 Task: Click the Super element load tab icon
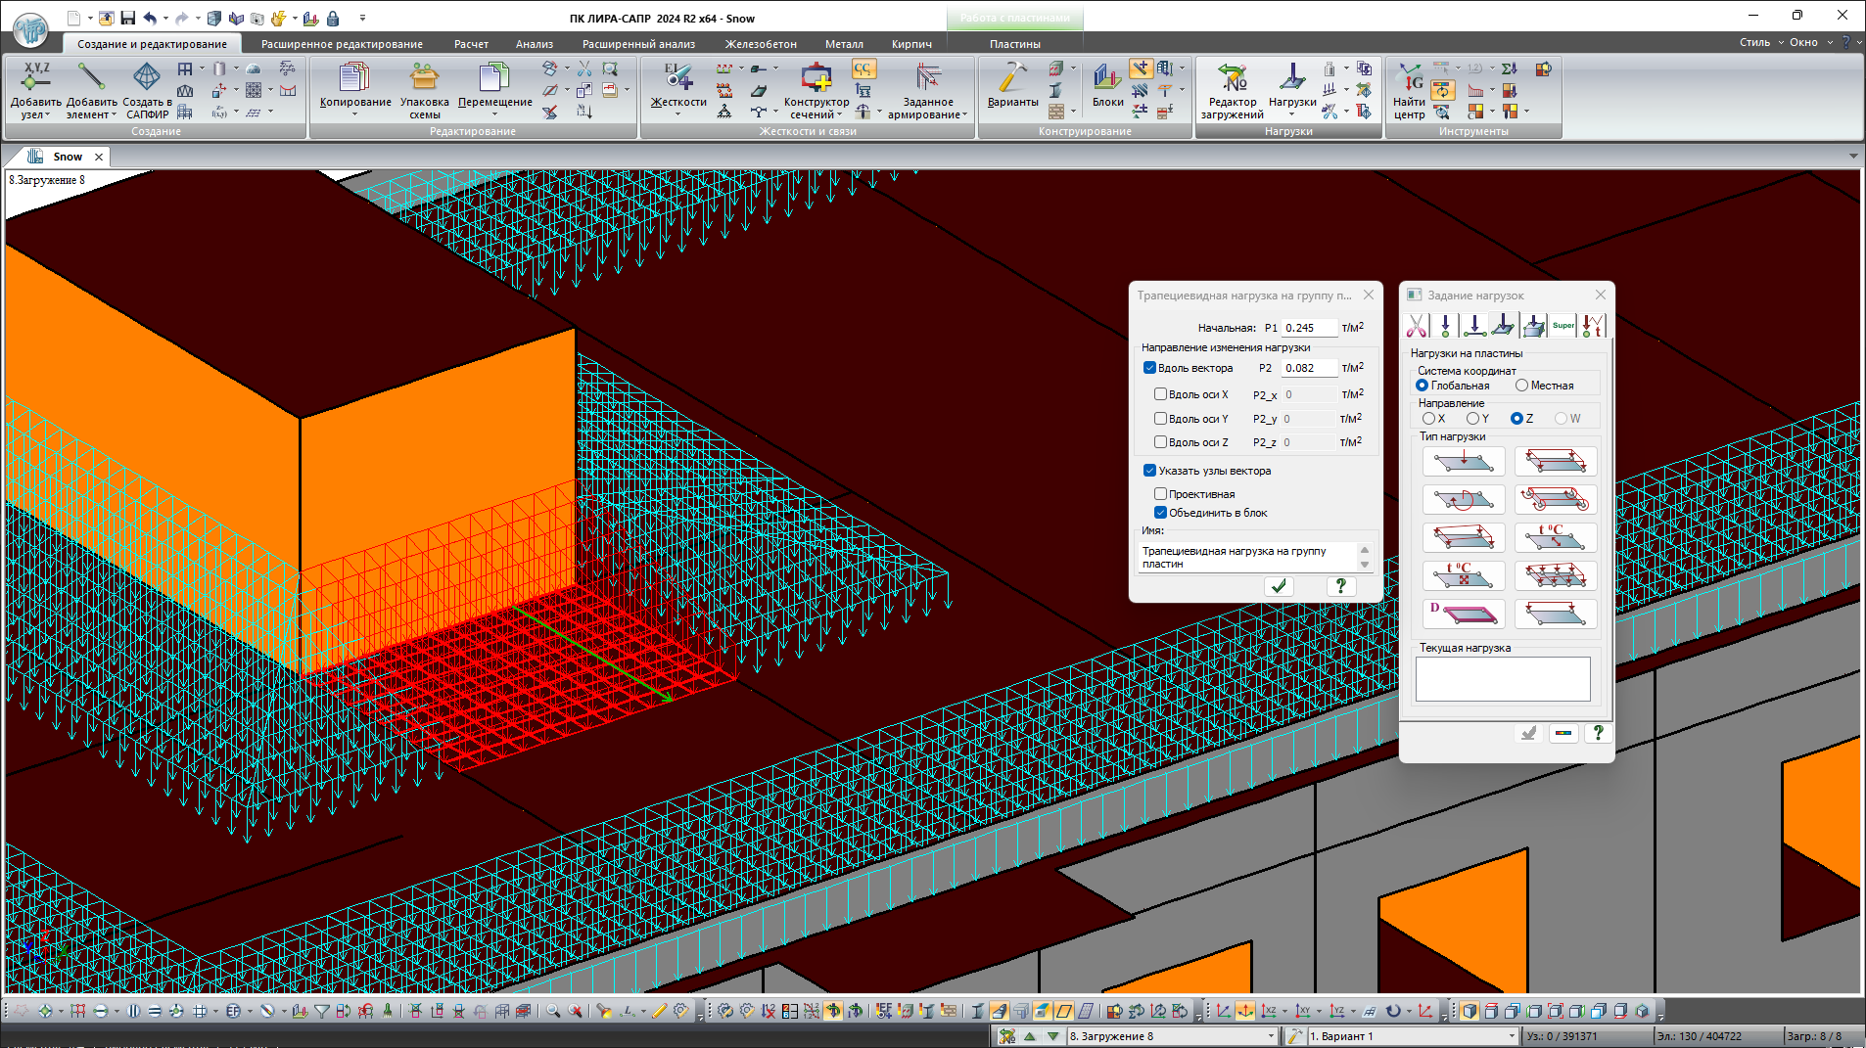pos(1563,326)
